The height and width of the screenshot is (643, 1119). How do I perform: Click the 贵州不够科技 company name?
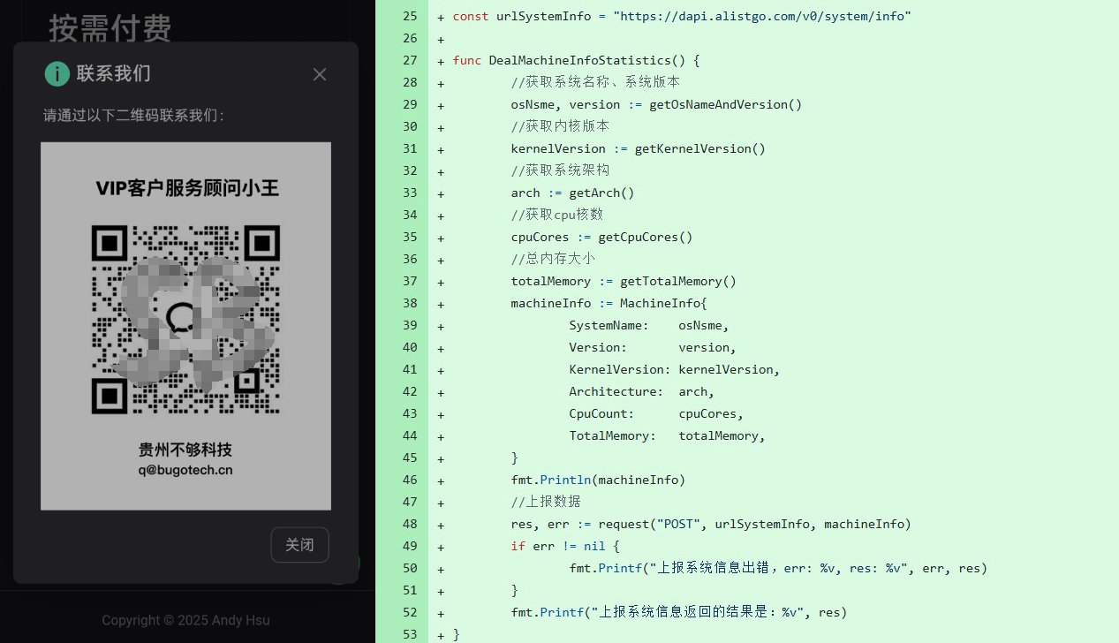[185, 450]
